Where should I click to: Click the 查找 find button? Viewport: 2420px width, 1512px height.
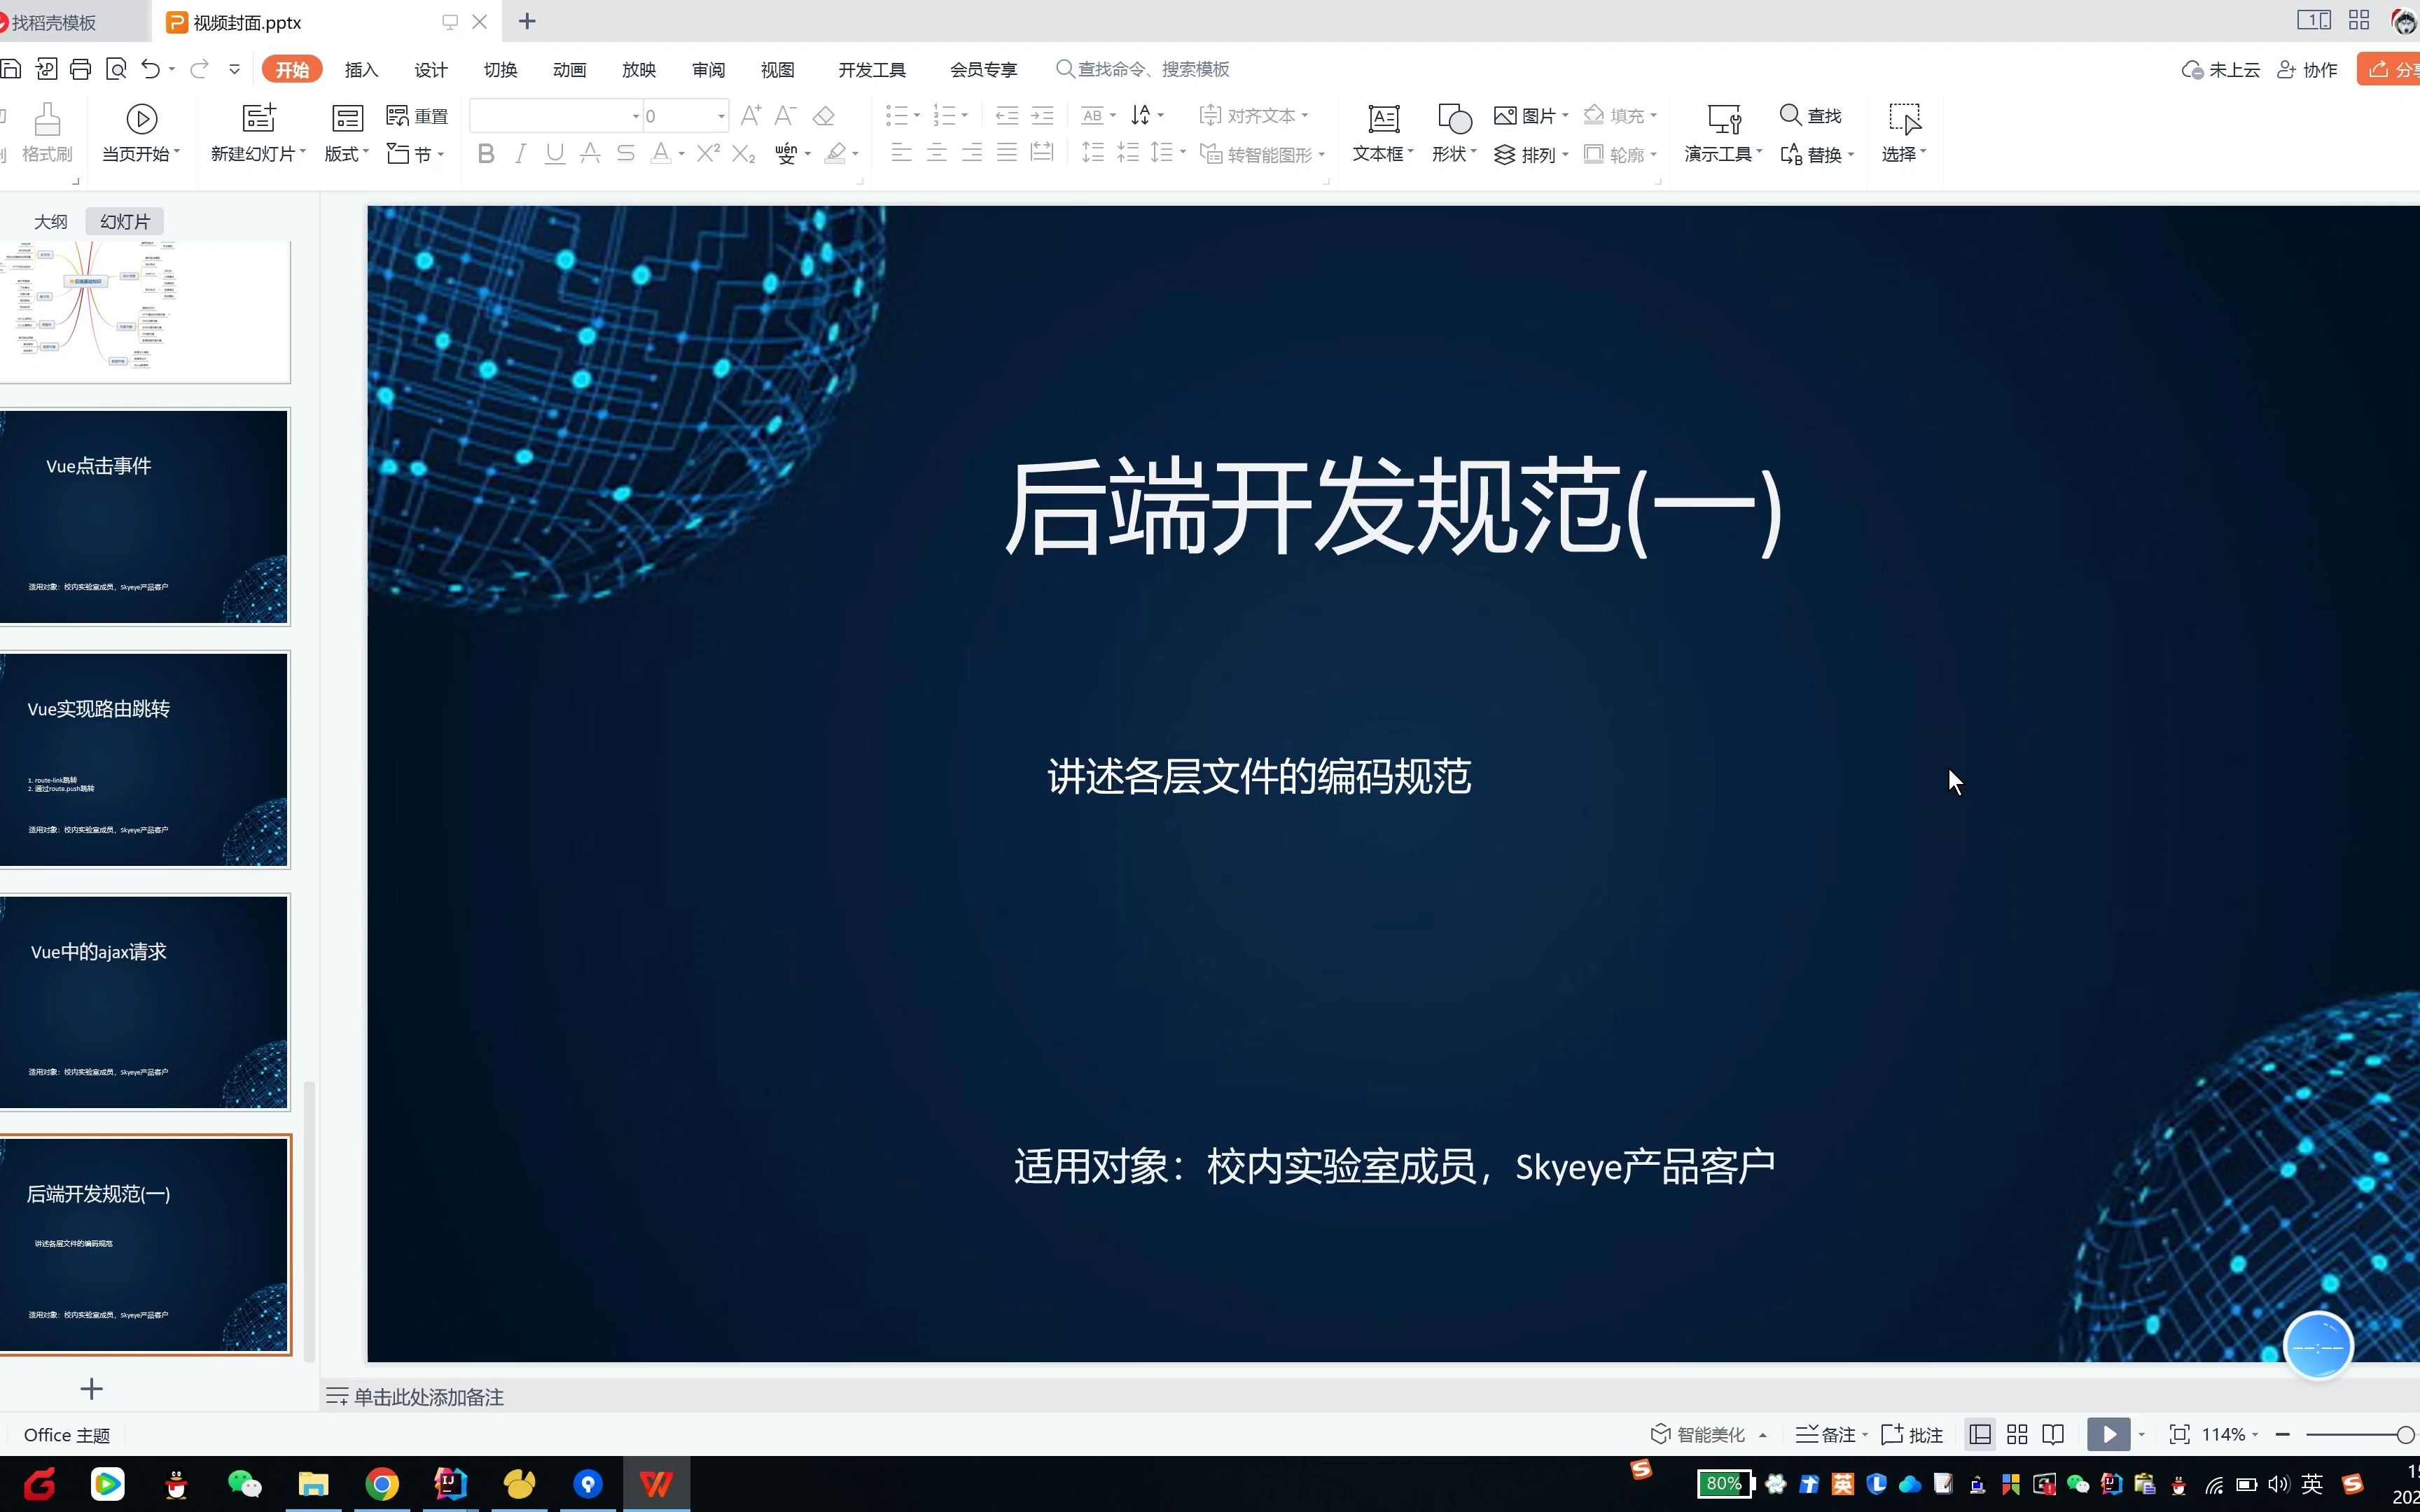pyautogui.click(x=1811, y=116)
